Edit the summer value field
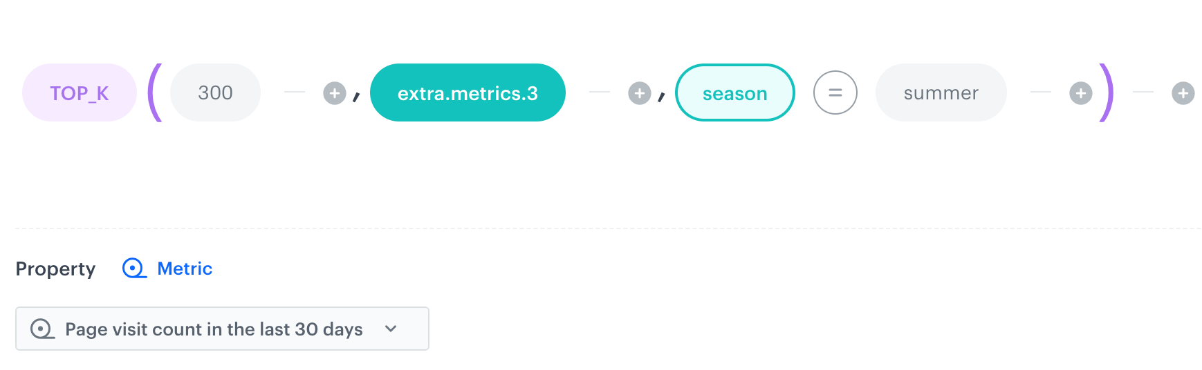Screen dimensions: 1202x370 (x=941, y=93)
